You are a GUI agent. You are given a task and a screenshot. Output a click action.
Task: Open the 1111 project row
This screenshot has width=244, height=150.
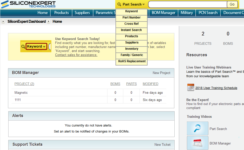click(x=89, y=100)
